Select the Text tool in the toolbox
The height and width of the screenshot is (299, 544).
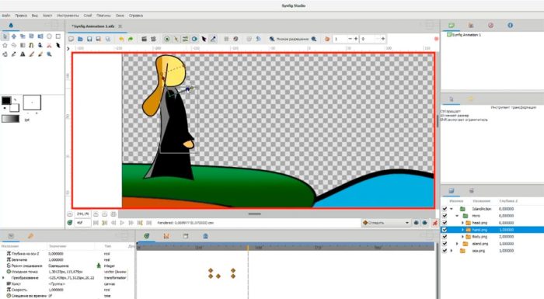coord(23,54)
